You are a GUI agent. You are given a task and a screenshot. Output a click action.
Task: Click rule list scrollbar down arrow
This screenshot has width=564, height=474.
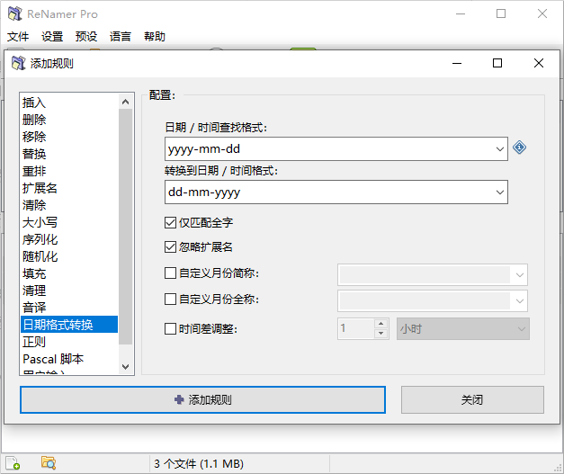126,366
